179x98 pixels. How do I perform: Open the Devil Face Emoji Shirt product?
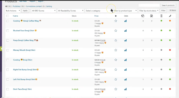coord(22,89)
